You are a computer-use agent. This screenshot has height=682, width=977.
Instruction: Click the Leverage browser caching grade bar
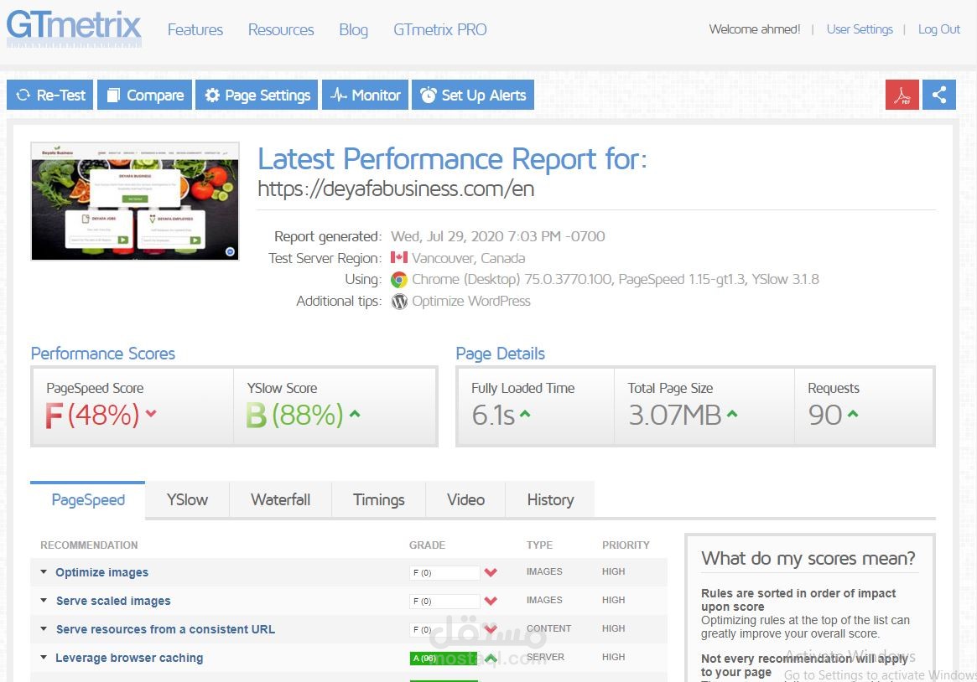point(444,659)
